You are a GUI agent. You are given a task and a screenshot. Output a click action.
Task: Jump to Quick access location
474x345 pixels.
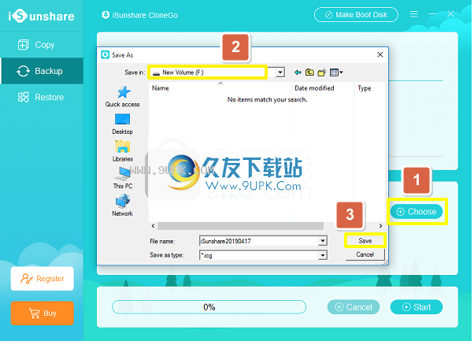pos(122,97)
